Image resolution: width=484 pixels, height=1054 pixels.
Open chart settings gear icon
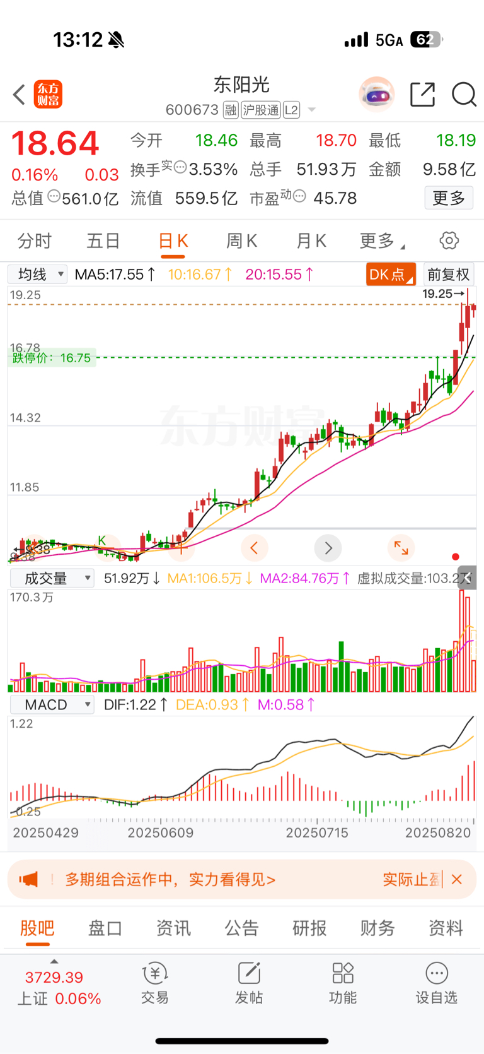[x=449, y=240]
